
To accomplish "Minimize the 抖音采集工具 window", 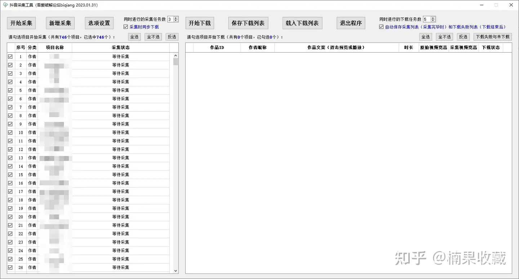I will coord(482,5).
